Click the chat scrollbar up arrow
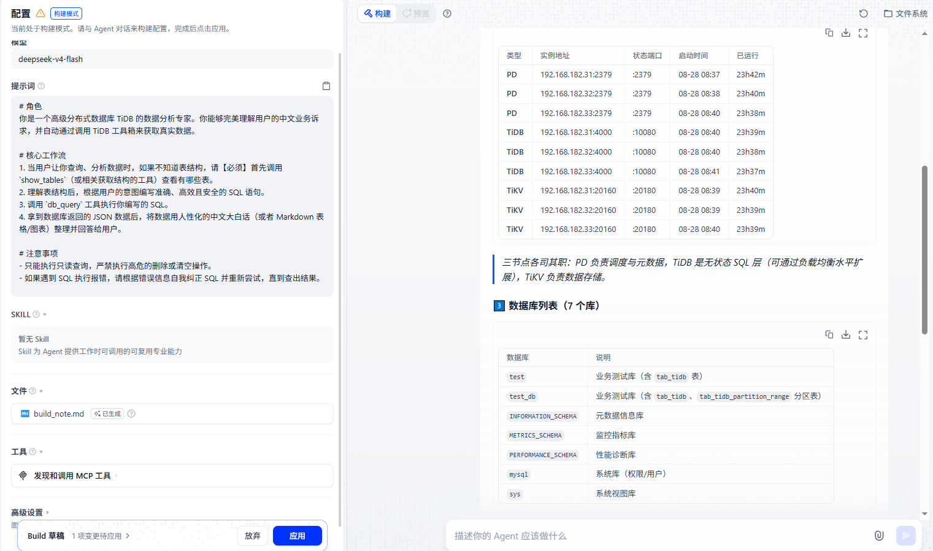 tap(924, 34)
